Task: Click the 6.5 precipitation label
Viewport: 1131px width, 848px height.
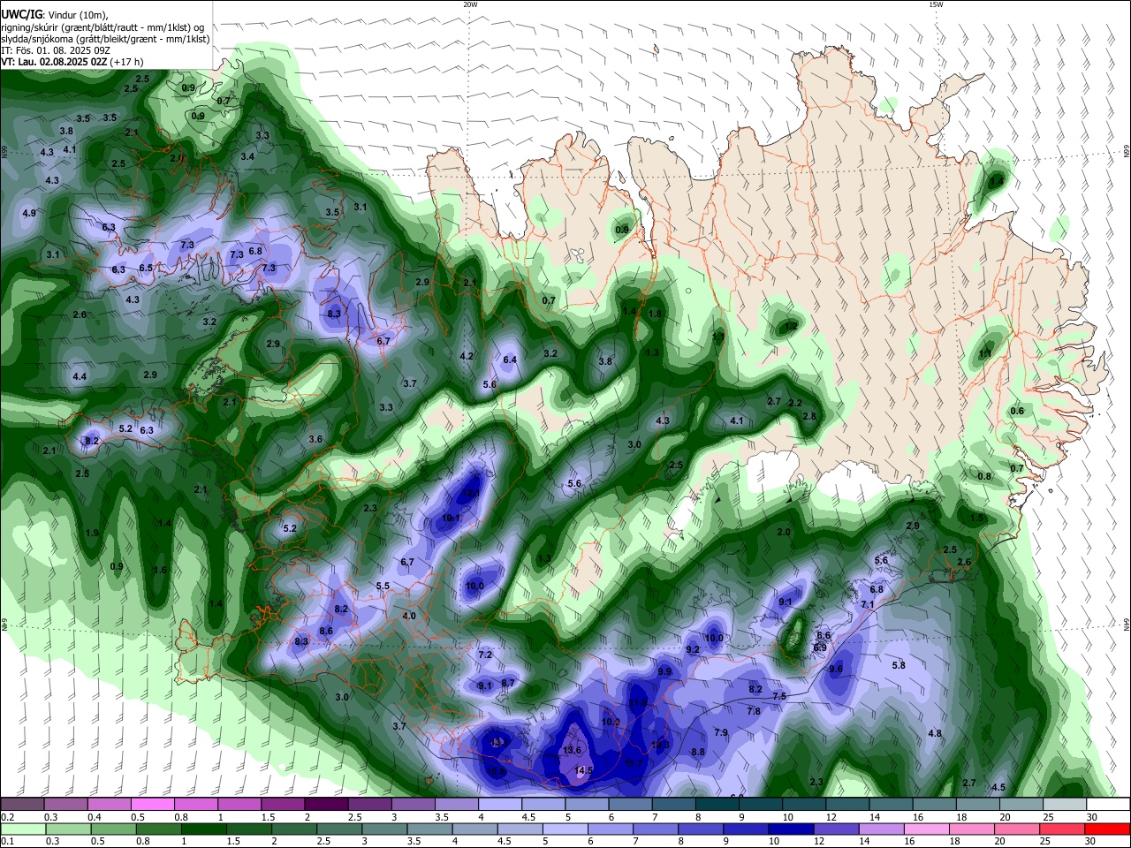Action: click(146, 268)
